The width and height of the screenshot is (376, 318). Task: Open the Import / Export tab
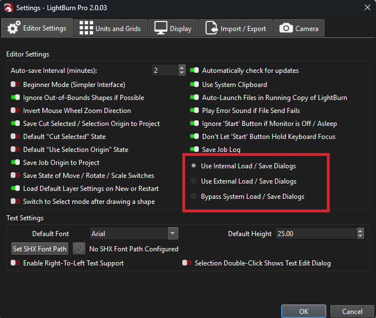pyautogui.click(x=237, y=28)
